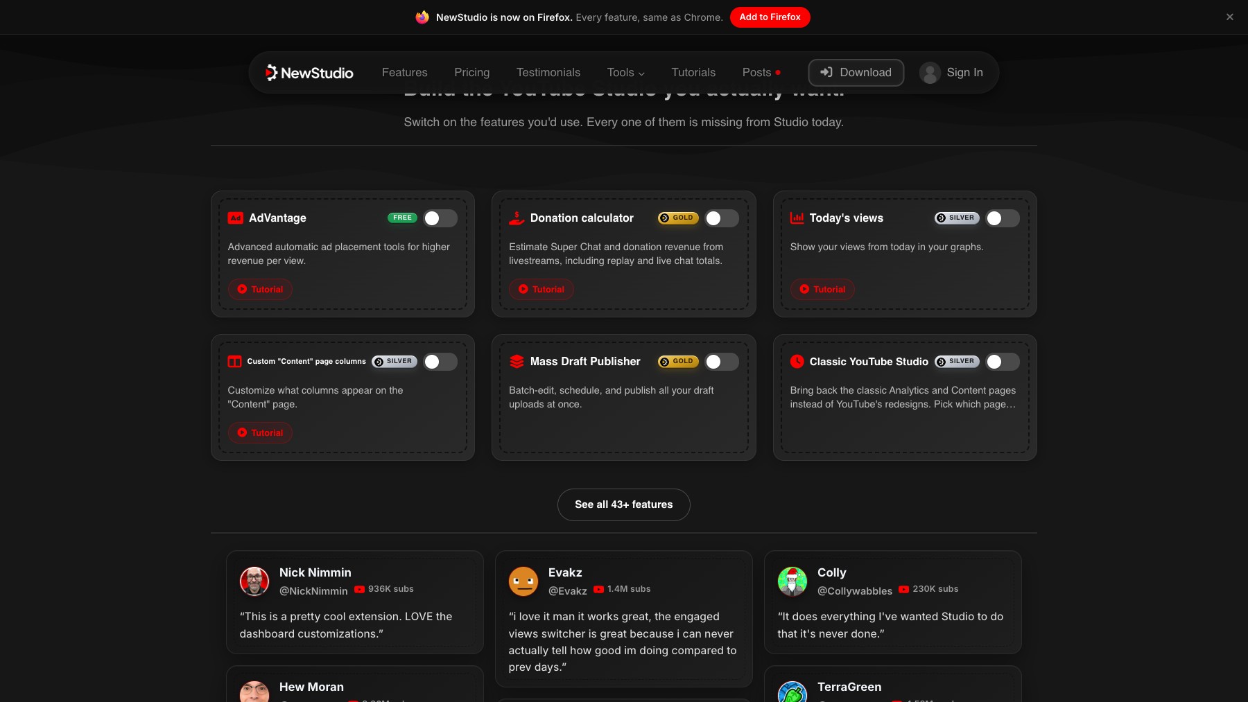
Task: Dismiss the Firefox announcement banner
Action: pos(1230,17)
